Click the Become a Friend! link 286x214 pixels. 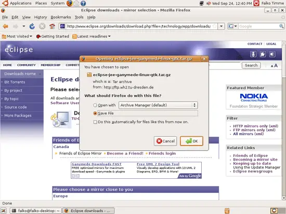pos(125,153)
